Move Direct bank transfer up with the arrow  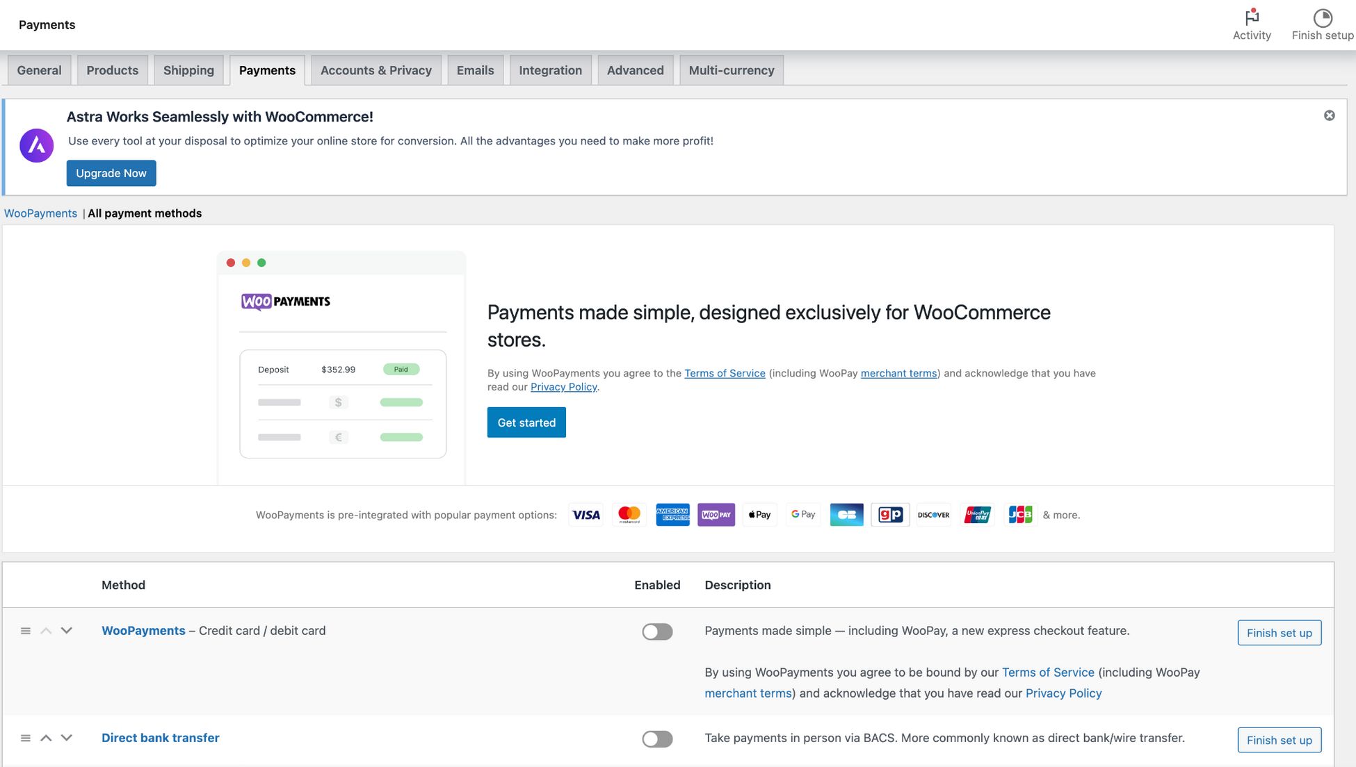pyautogui.click(x=46, y=738)
